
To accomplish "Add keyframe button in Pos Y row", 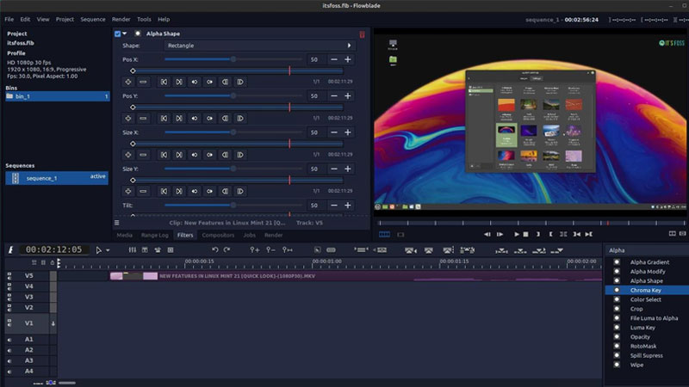I will tap(128, 118).
